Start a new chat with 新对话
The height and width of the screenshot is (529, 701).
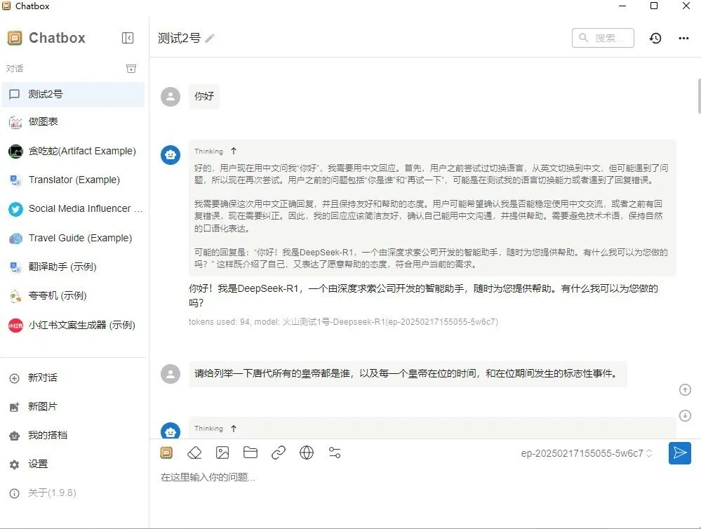pyautogui.click(x=73, y=378)
